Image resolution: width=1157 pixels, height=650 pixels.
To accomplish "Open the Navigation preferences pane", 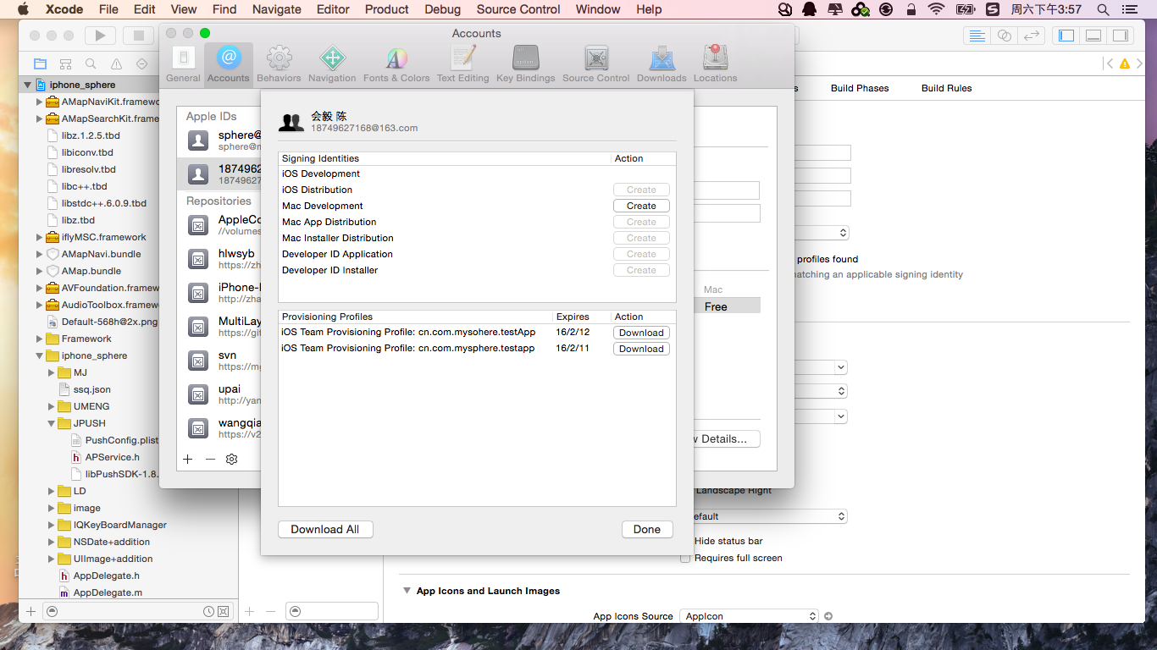I will [332, 64].
